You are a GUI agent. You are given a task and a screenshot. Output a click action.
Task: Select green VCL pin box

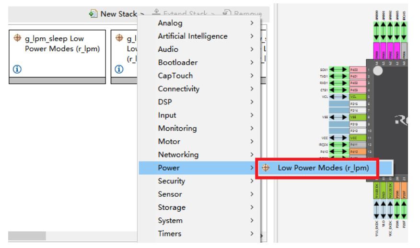[x=358, y=97]
